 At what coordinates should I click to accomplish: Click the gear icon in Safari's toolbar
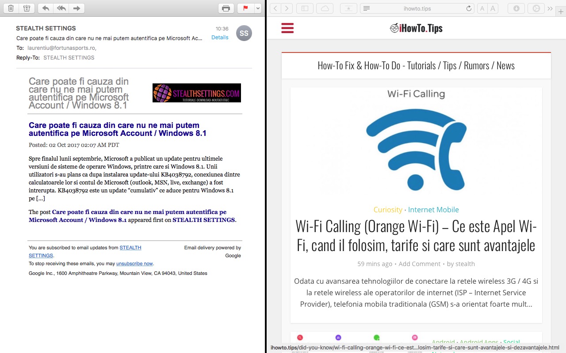pyautogui.click(x=536, y=8)
